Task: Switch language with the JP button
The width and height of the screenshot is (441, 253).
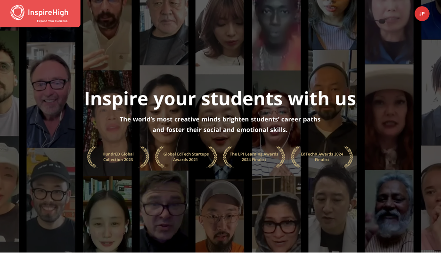Action: [x=422, y=14]
